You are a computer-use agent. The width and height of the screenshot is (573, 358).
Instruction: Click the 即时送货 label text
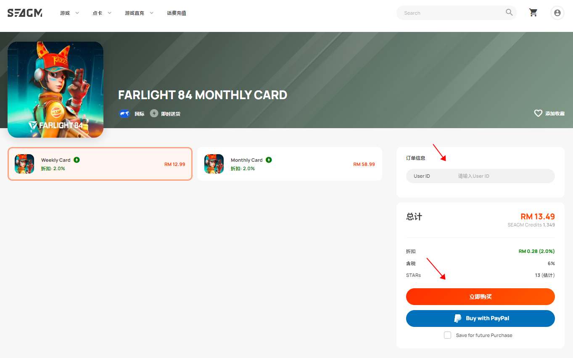[171, 114]
